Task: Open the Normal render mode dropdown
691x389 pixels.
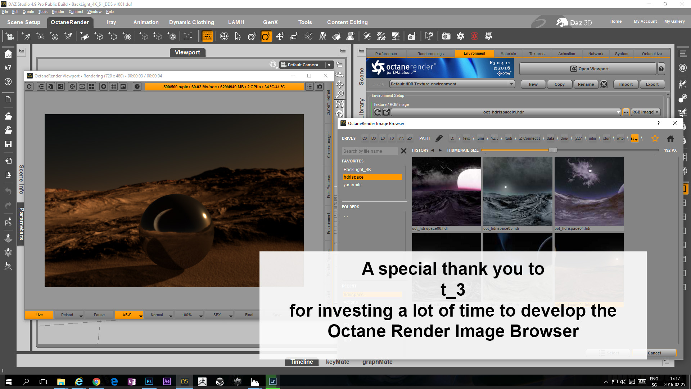Action: pyautogui.click(x=171, y=316)
